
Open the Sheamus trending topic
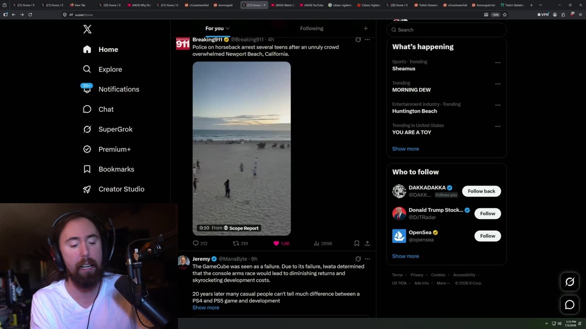403,69
